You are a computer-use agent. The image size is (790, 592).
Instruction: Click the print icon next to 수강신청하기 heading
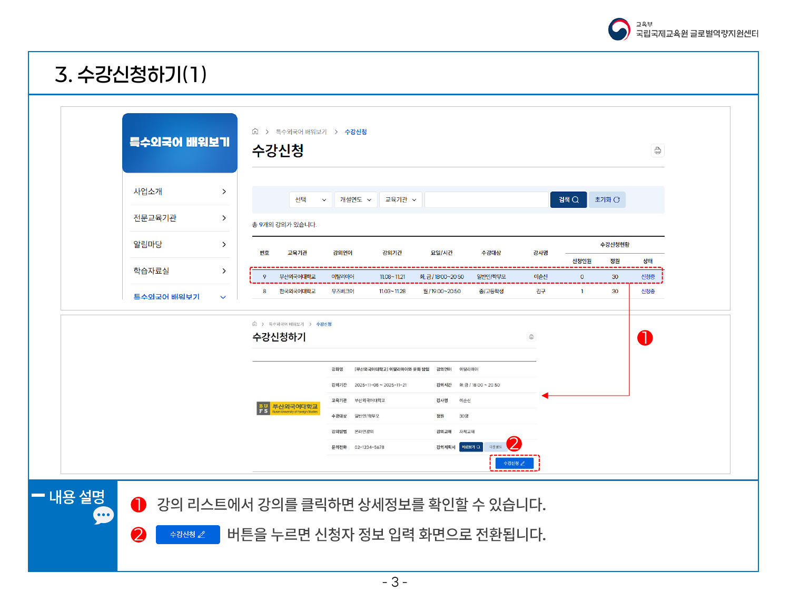click(531, 337)
